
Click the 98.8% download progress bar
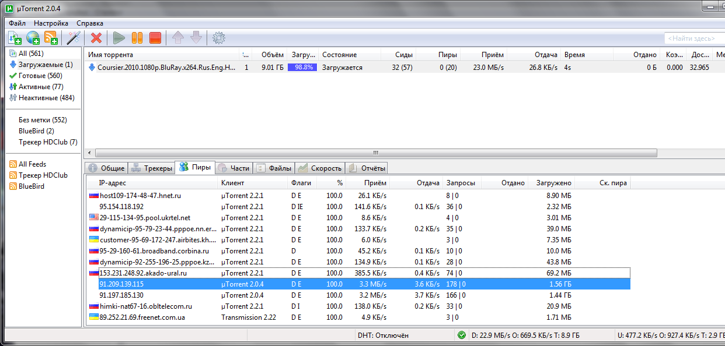tap(302, 68)
